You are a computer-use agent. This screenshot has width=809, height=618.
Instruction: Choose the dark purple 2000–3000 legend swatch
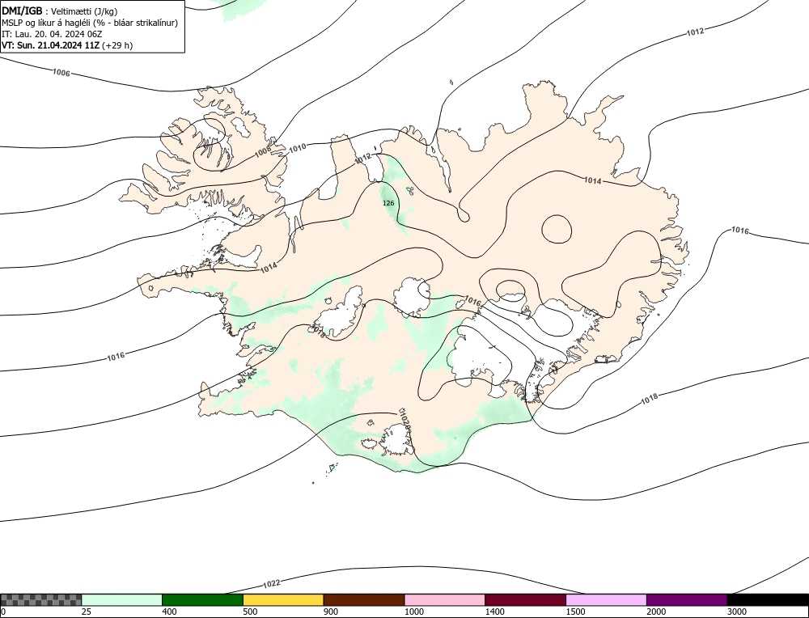[x=687, y=600]
